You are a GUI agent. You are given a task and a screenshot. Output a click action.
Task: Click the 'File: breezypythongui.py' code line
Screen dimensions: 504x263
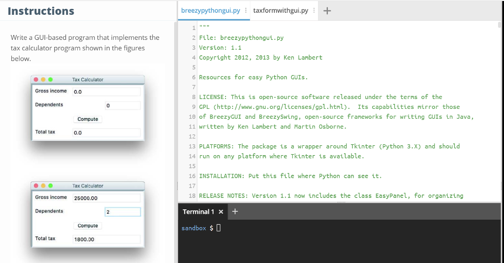click(241, 37)
